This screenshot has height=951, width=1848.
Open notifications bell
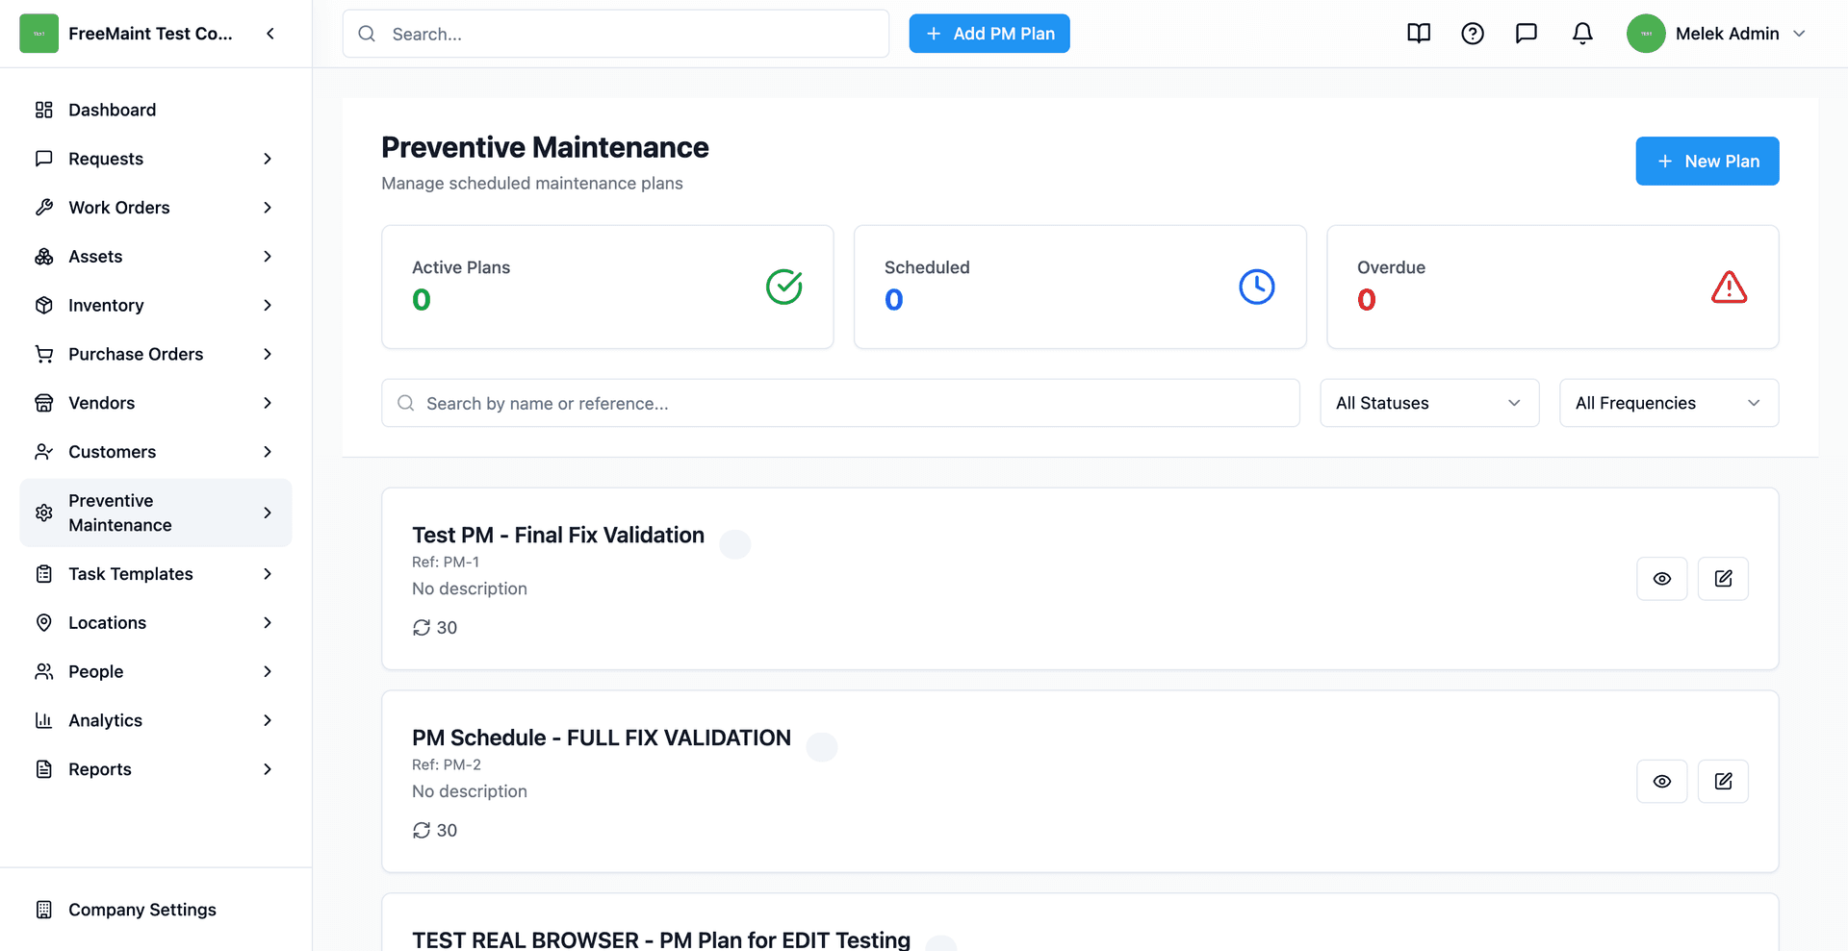pyautogui.click(x=1582, y=34)
